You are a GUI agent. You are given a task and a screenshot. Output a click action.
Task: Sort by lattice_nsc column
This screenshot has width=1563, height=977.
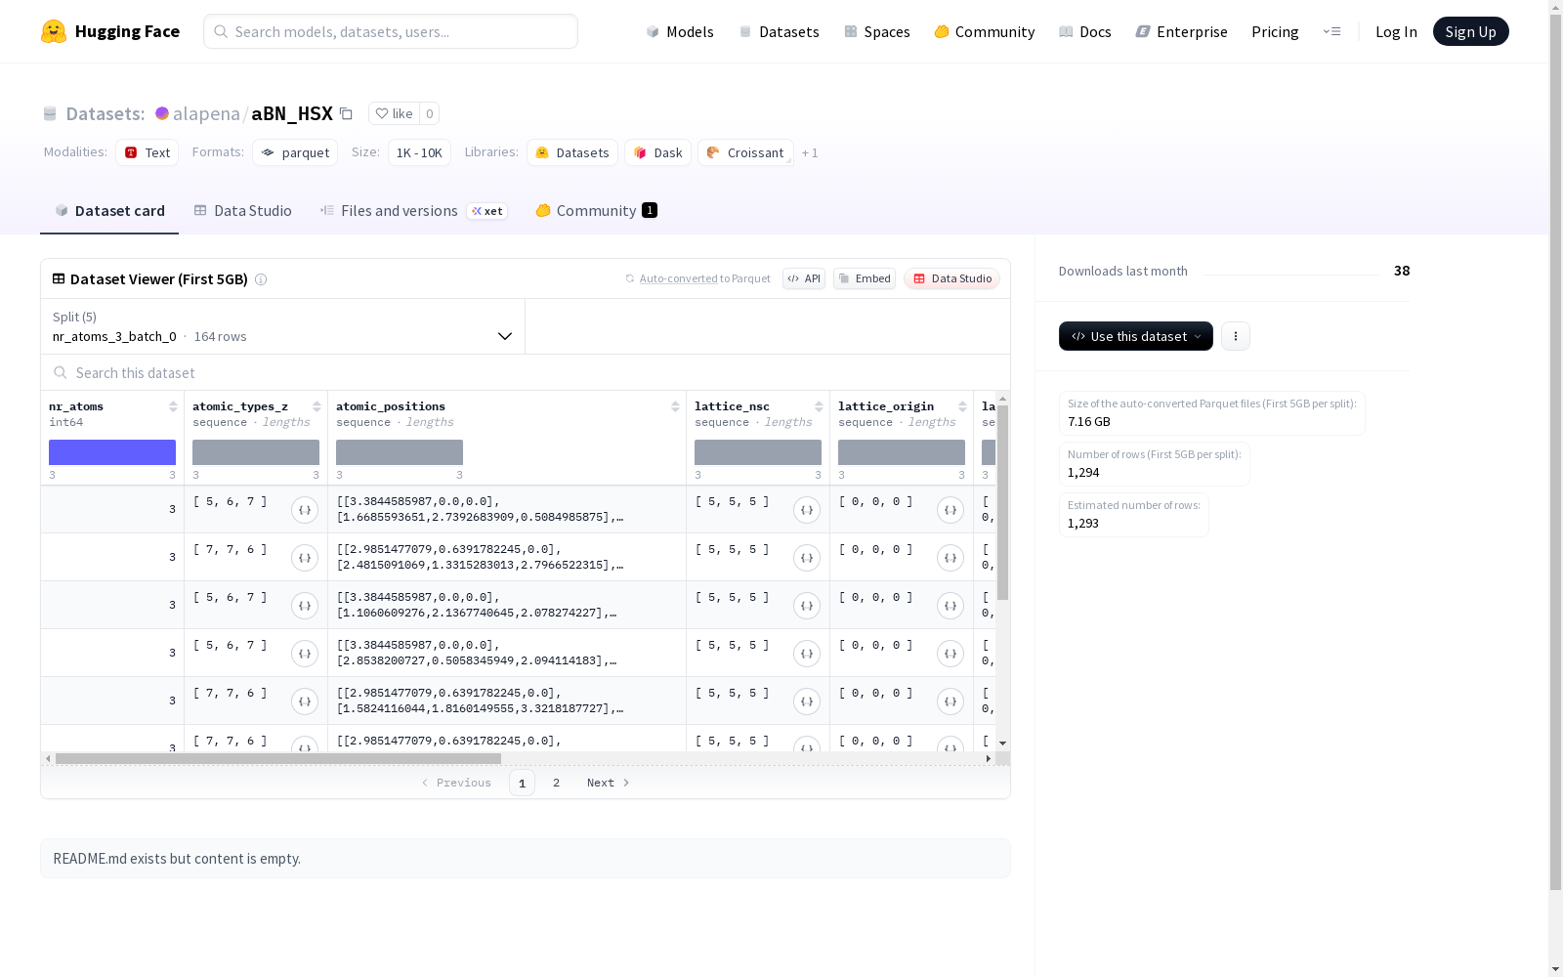[x=819, y=406]
